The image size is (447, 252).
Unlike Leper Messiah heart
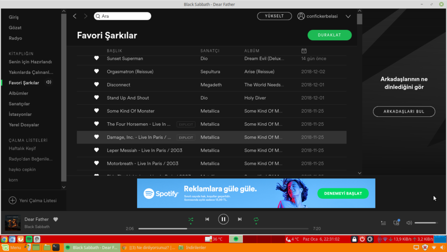(x=96, y=150)
